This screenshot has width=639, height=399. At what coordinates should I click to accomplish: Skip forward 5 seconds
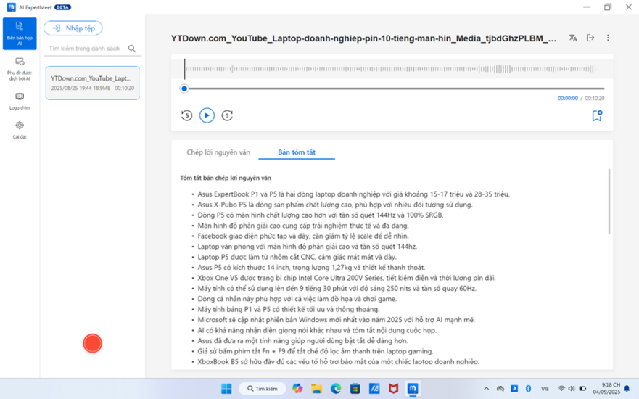coord(227,115)
